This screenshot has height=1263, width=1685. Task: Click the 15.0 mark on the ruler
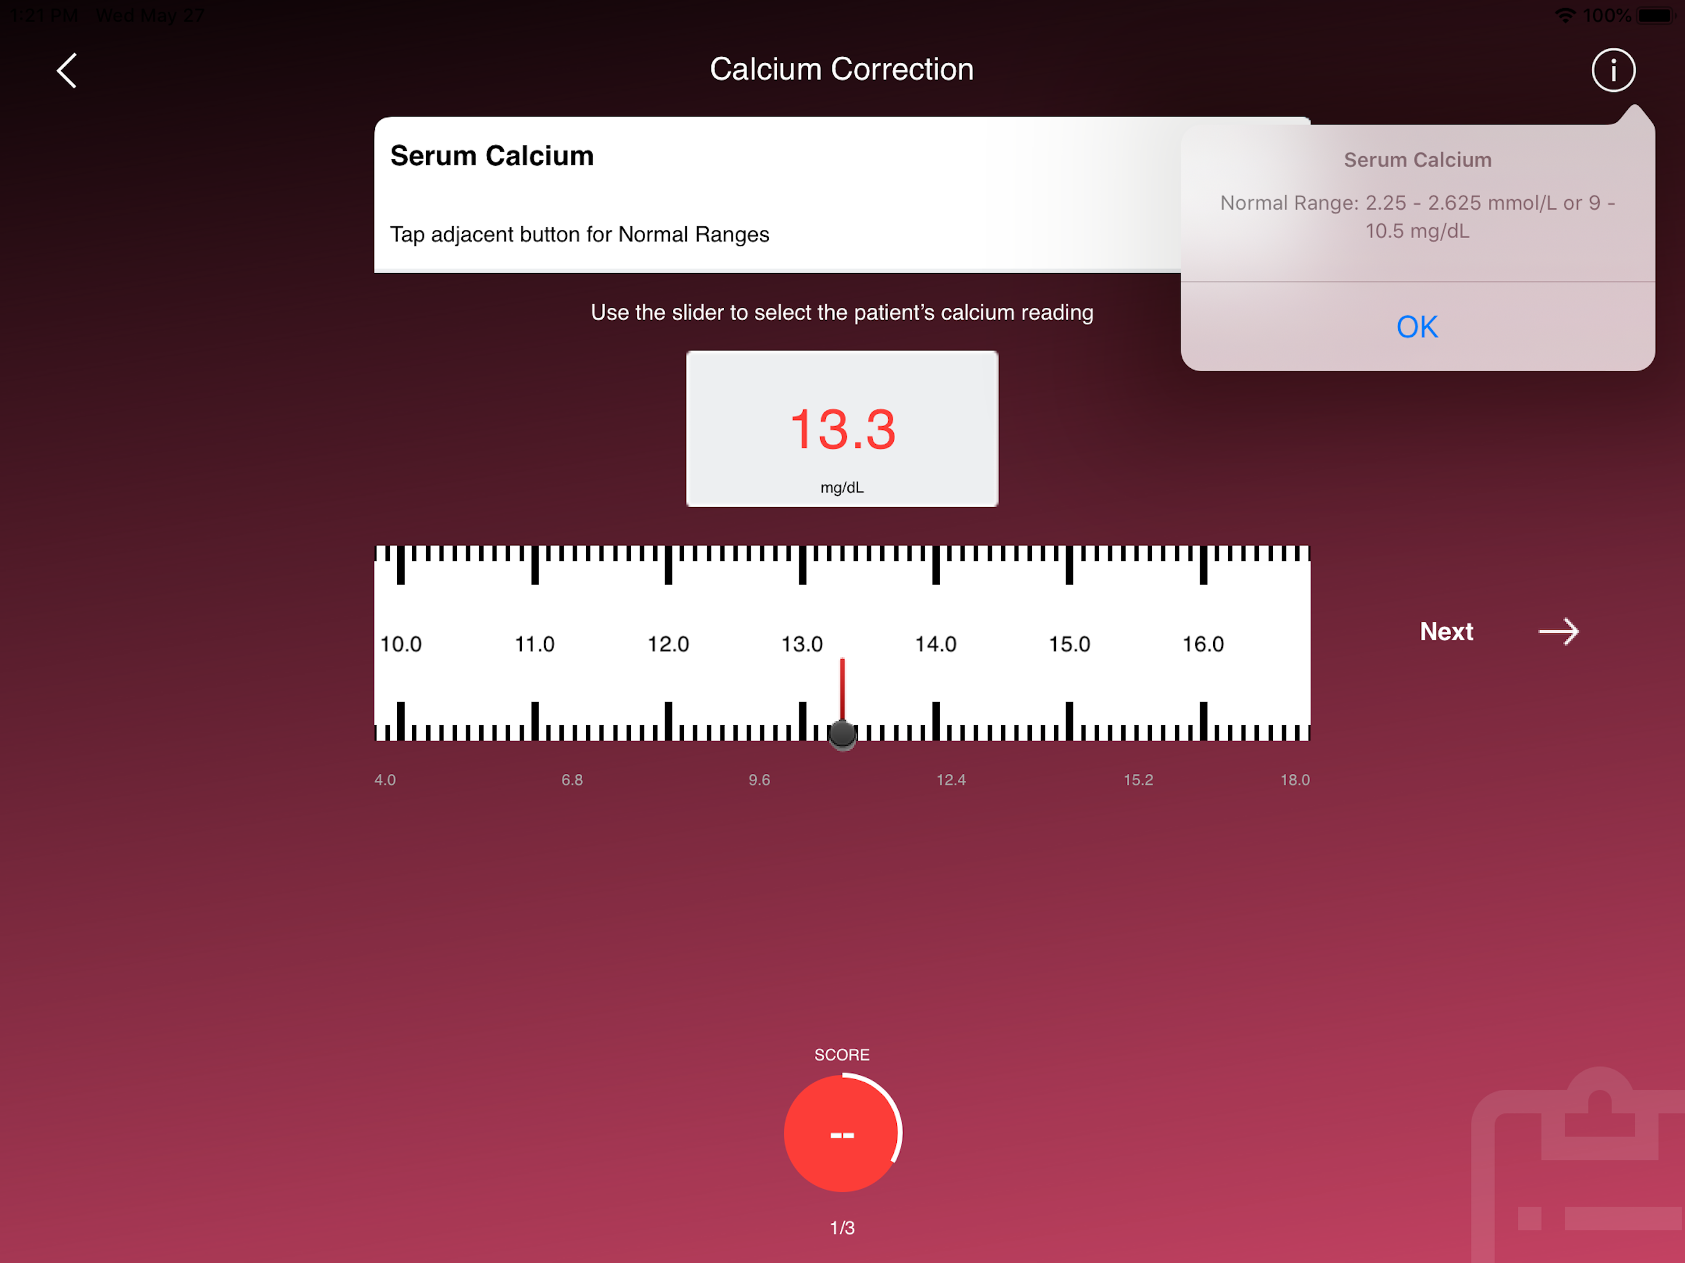[x=1069, y=644]
